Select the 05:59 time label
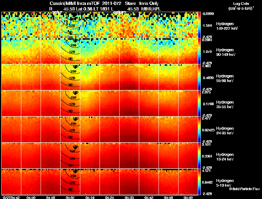 [188, 197]
